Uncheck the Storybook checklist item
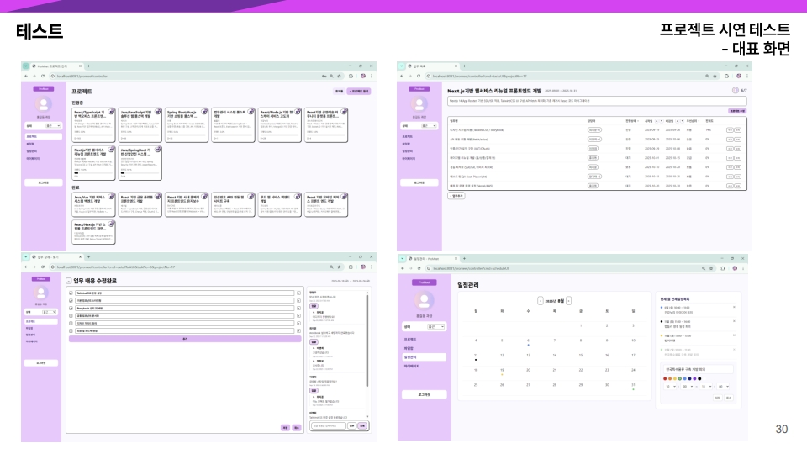This screenshot has height=454, width=807. tap(71, 308)
